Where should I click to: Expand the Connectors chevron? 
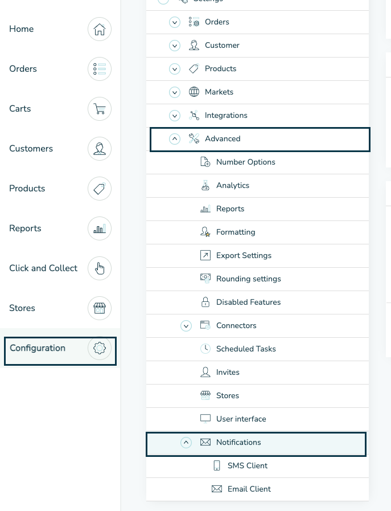pyautogui.click(x=186, y=326)
